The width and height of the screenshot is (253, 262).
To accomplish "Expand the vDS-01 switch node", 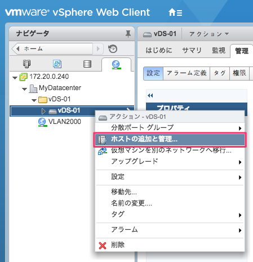I will coord(43,111).
